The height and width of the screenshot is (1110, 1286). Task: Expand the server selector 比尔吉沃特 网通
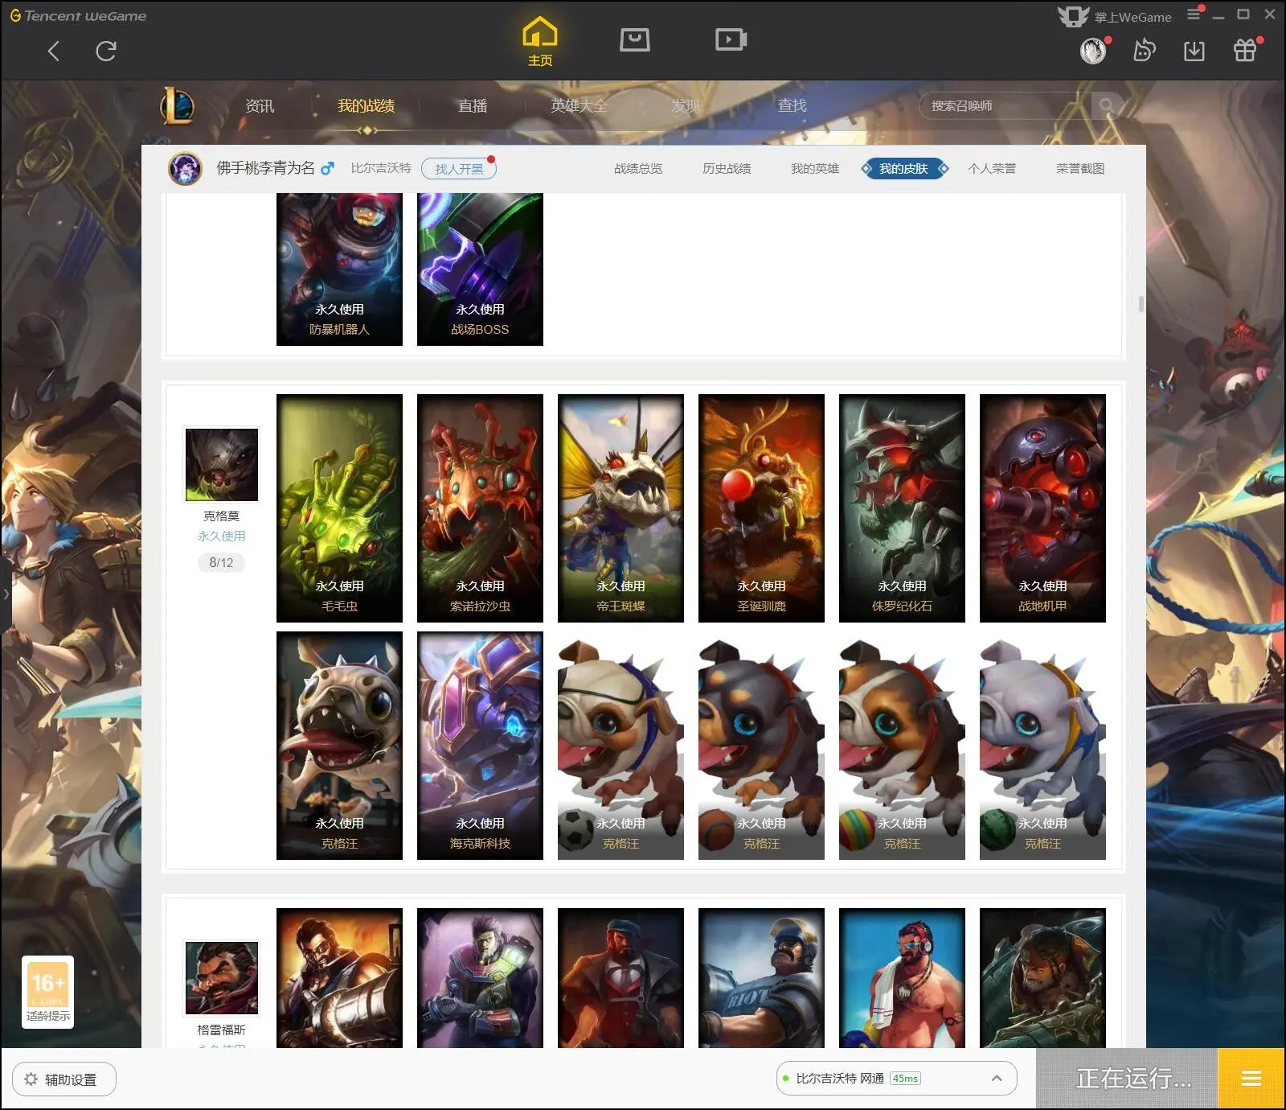tap(896, 1079)
